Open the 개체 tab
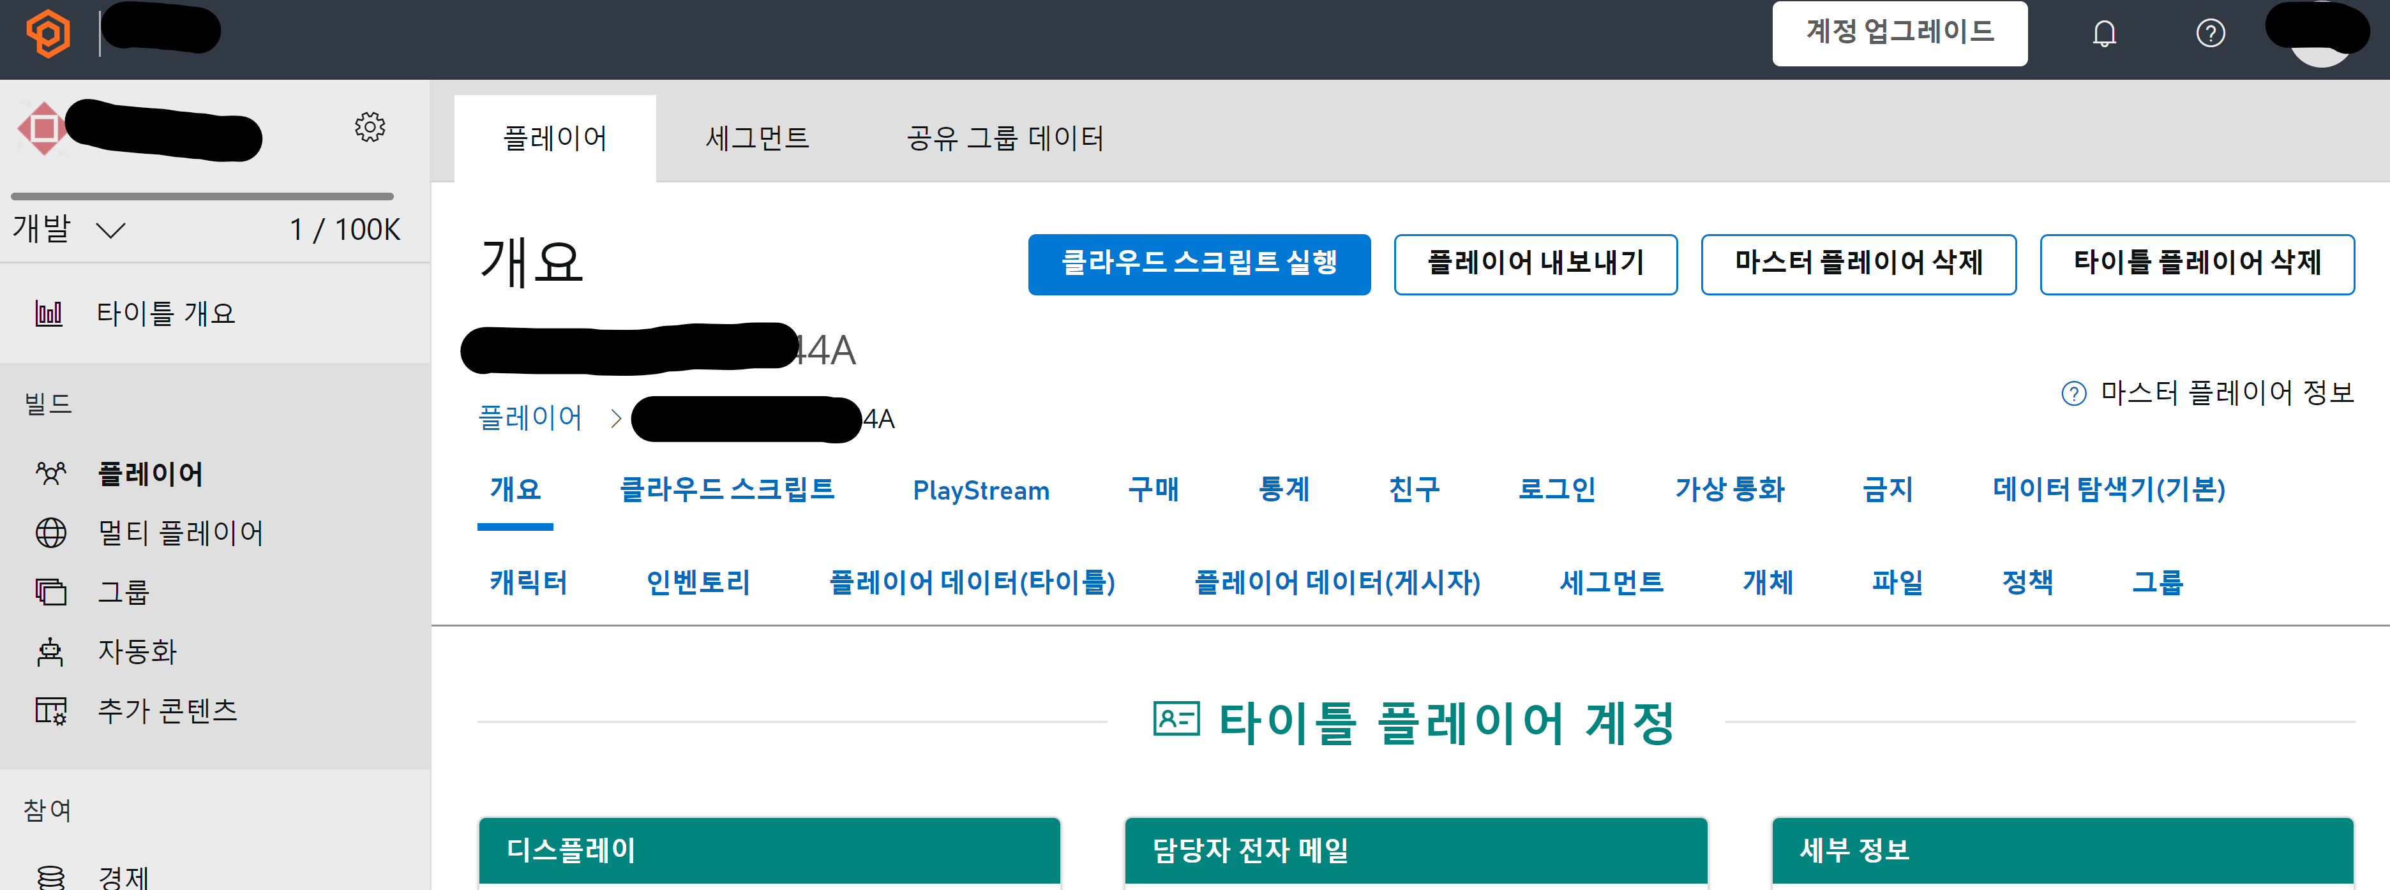The height and width of the screenshot is (890, 2390). pyautogui.click(x=1768, y=582)
